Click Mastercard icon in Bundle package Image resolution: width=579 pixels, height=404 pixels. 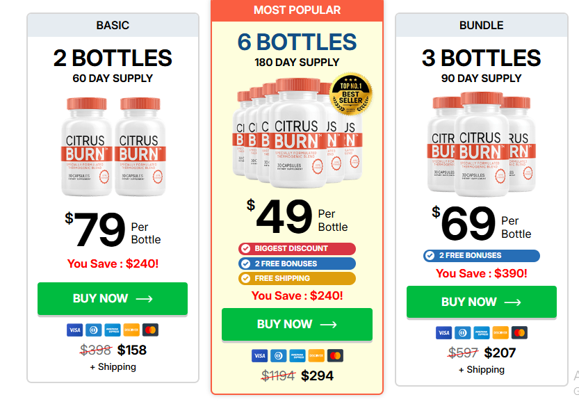519,332
